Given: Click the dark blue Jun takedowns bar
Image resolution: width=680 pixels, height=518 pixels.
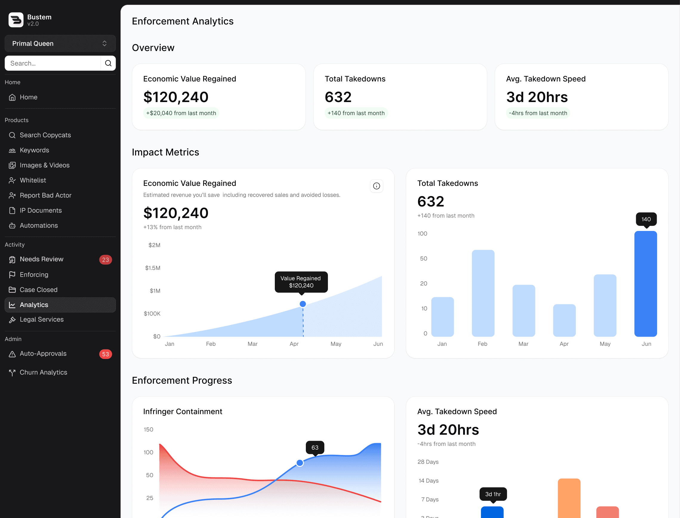Looking at the screenshot, I should (x=645, y=284).
